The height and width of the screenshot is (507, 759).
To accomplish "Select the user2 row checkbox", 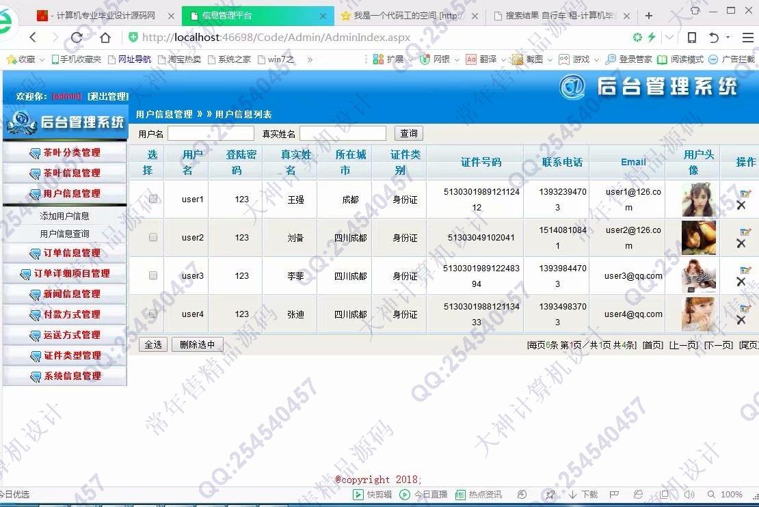I will click(153, 237).
